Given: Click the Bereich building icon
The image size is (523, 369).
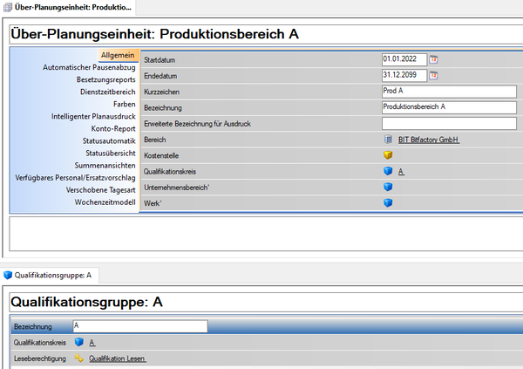Looking at the screenshot, I should [x=388, y=140].
